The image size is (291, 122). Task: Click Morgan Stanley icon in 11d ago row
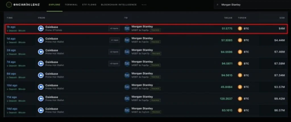click(x=127, y=99)
